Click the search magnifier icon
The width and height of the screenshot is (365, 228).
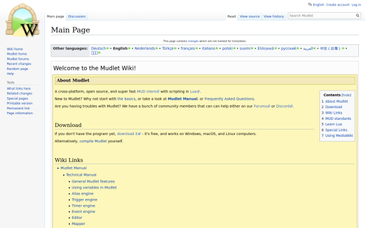click(357, 16)
